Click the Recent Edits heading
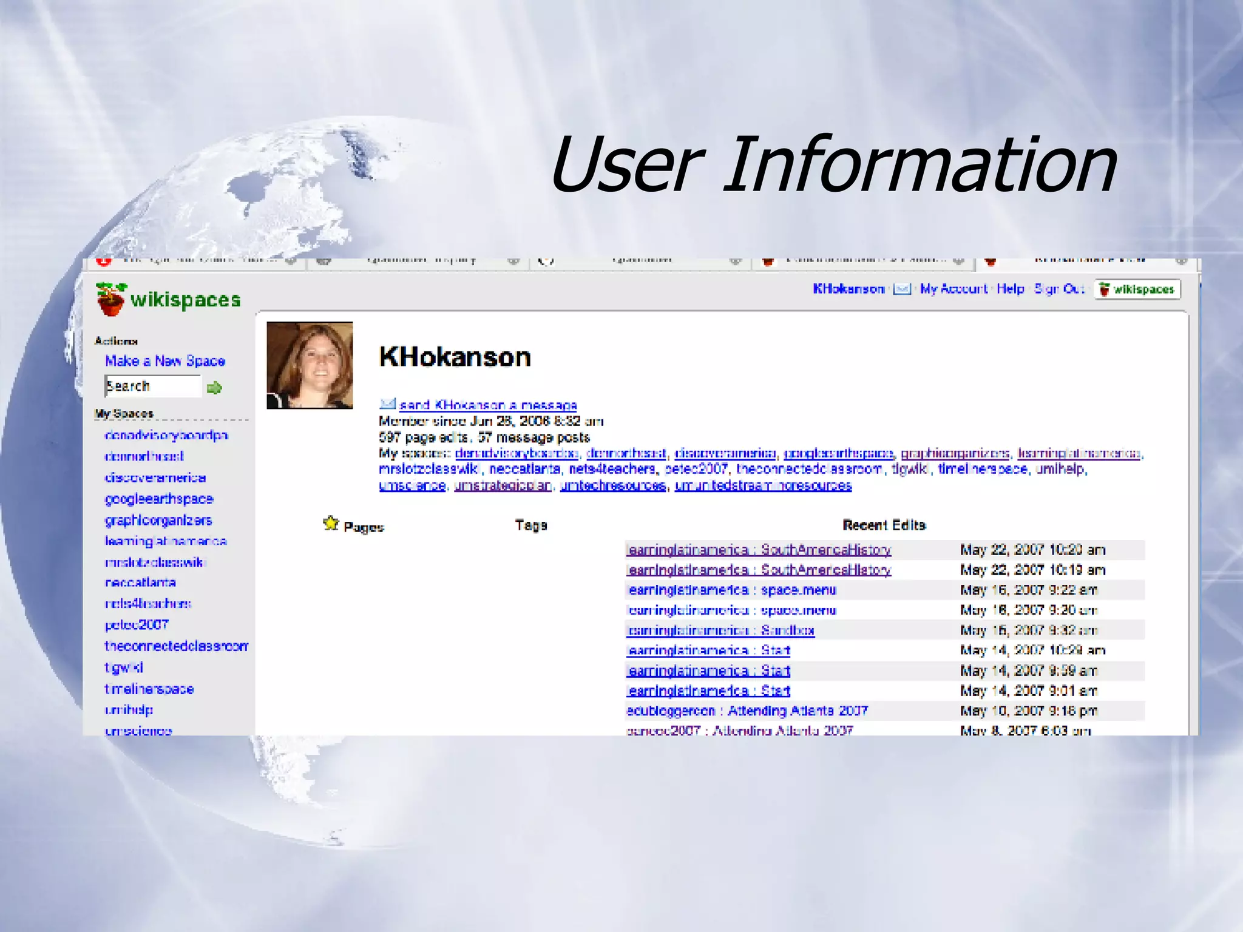 [884, 525]
